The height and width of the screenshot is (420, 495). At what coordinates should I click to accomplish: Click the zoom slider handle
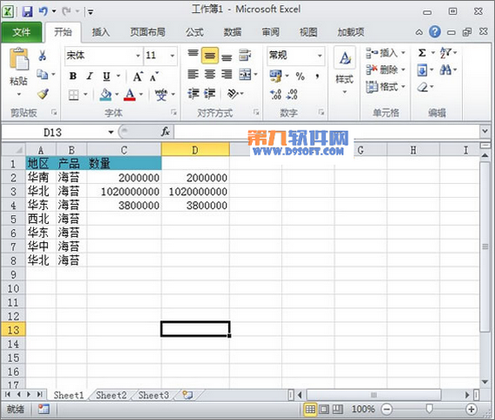(429, 409)
